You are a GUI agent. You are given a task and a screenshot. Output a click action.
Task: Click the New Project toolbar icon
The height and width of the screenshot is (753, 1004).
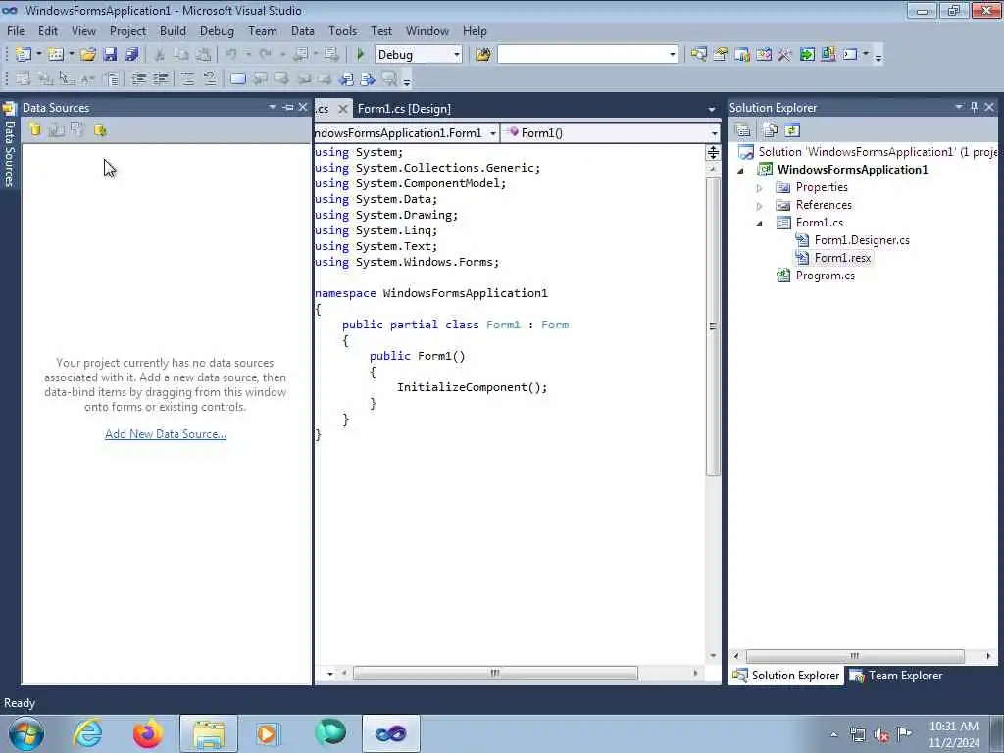pyautogui.click(x=24, y=55)
